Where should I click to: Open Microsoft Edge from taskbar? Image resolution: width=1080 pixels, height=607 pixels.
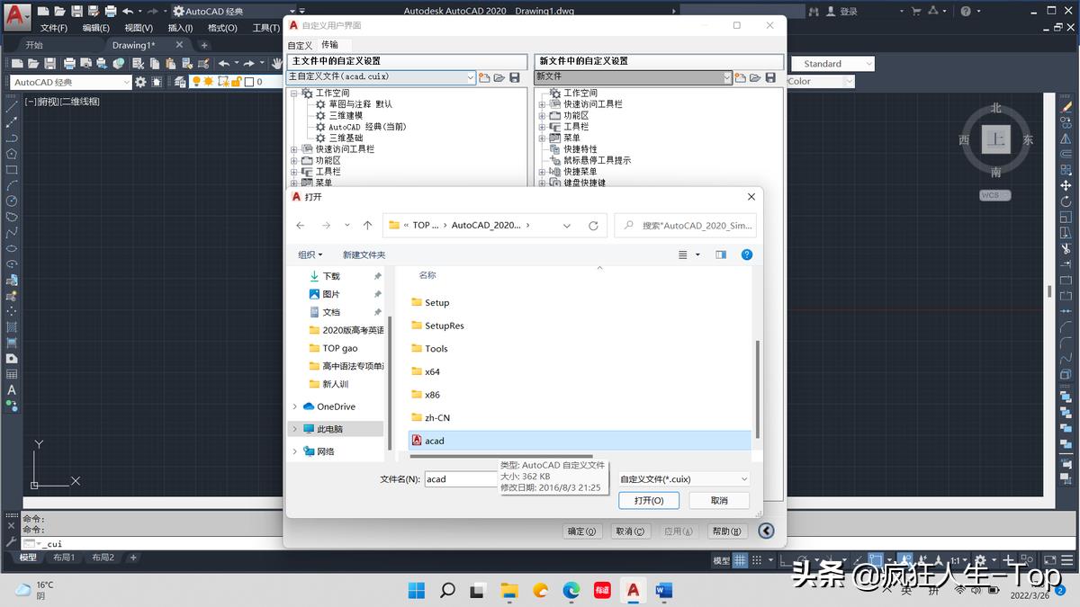571,591
